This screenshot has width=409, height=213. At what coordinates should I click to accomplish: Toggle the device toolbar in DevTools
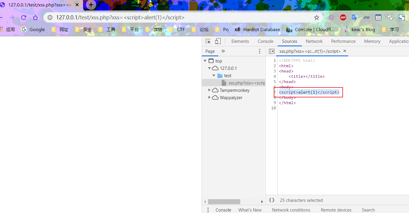(x=218, y=41)
